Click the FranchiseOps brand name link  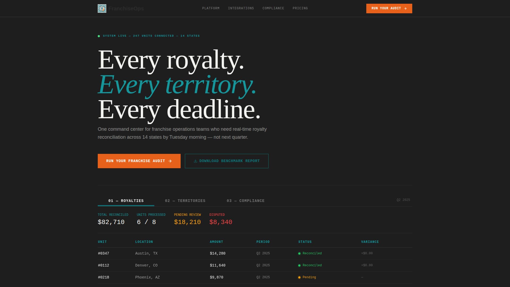126,9
